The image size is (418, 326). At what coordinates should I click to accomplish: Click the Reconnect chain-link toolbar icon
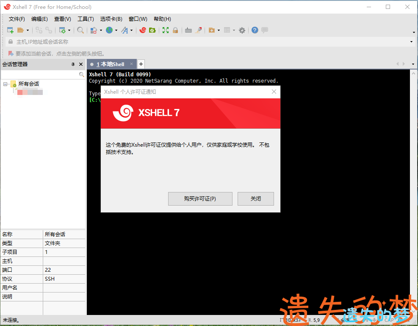(49, 30)
